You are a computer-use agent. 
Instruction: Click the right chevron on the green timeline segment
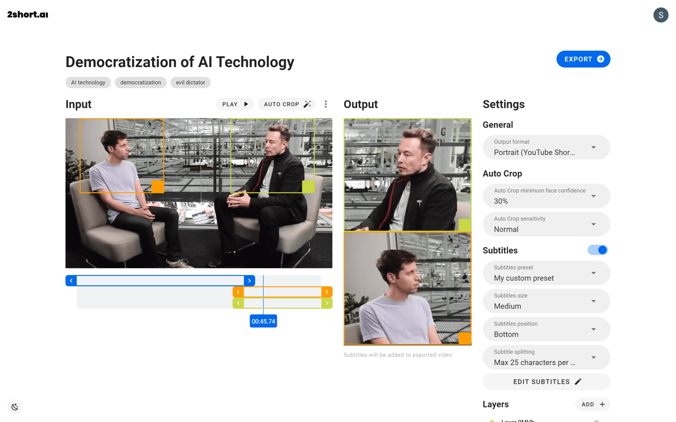(x=327, y=303)
